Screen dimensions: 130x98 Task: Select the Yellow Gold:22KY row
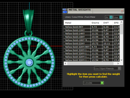coord(92,44)
